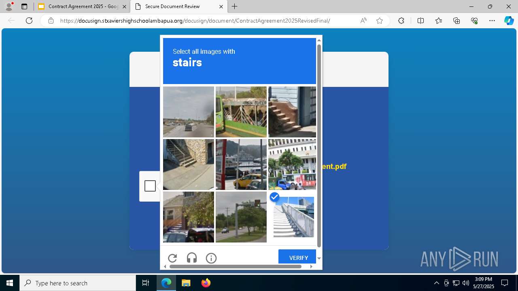The image size is (518, 291).
Task: Click the captcha vertical scrollbar
Action: pos(319,145)
